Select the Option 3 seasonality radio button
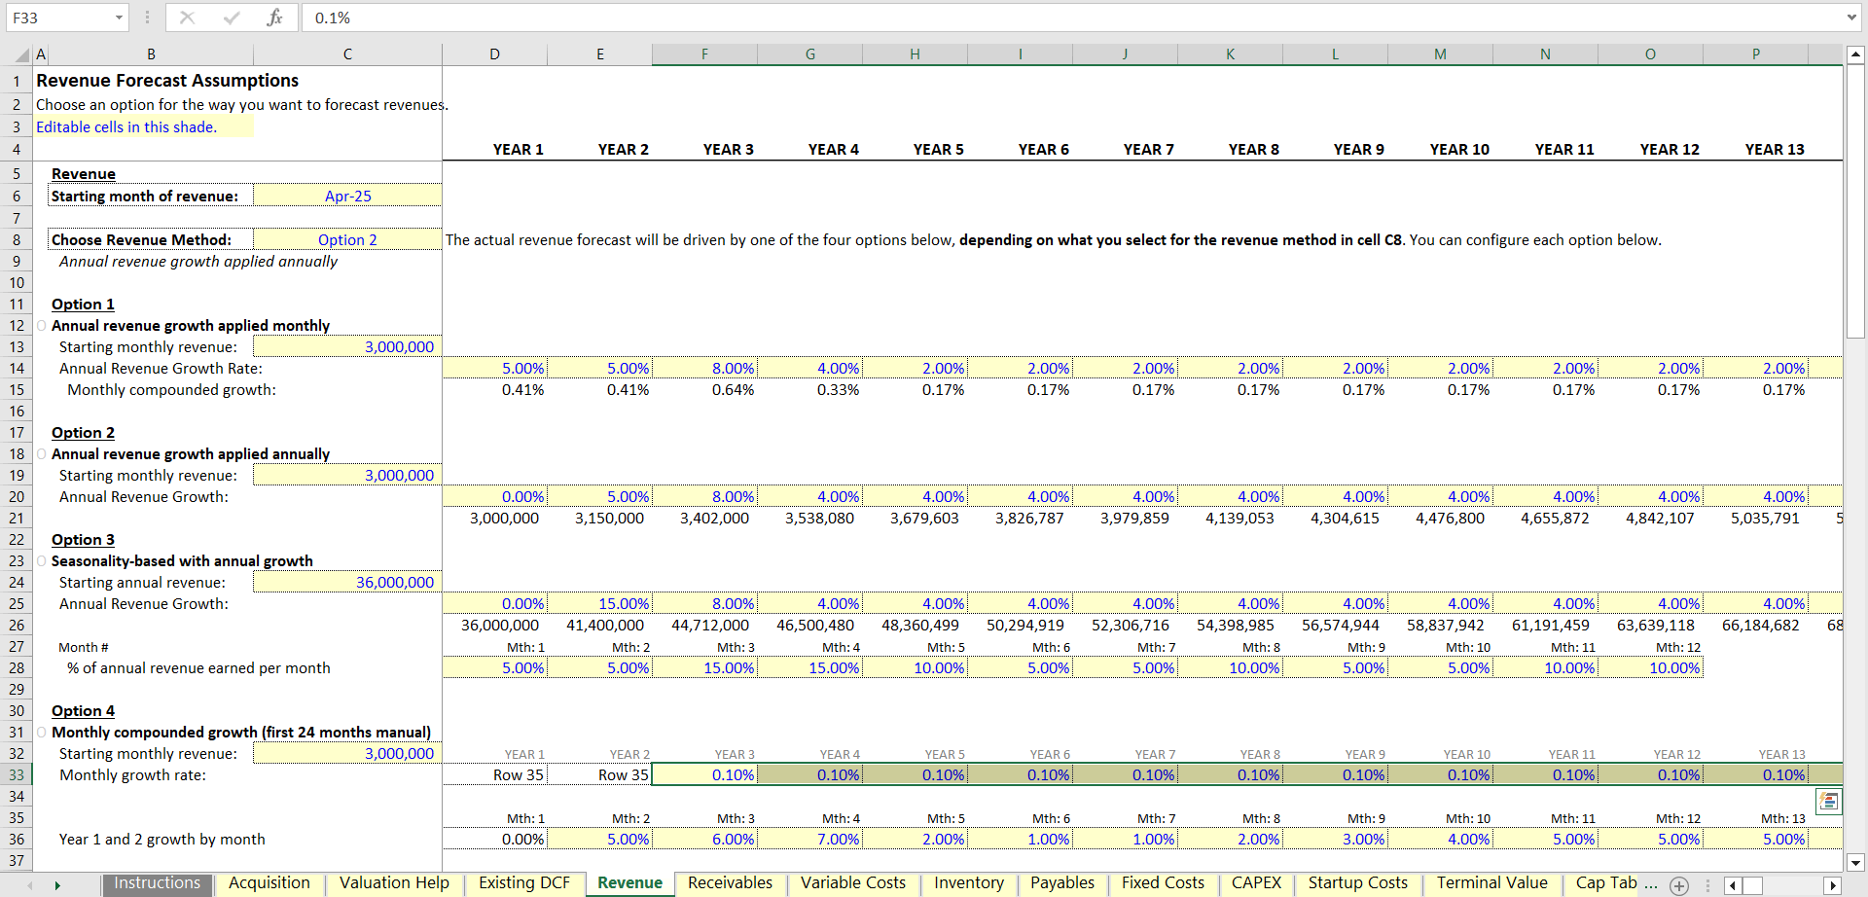The width and height of the screenshot is (1868, 897). click(x=41, y=561)
